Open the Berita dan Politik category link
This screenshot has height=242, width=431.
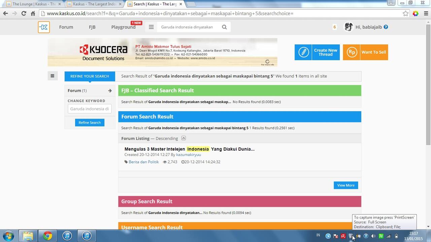[x=144, y=162]
